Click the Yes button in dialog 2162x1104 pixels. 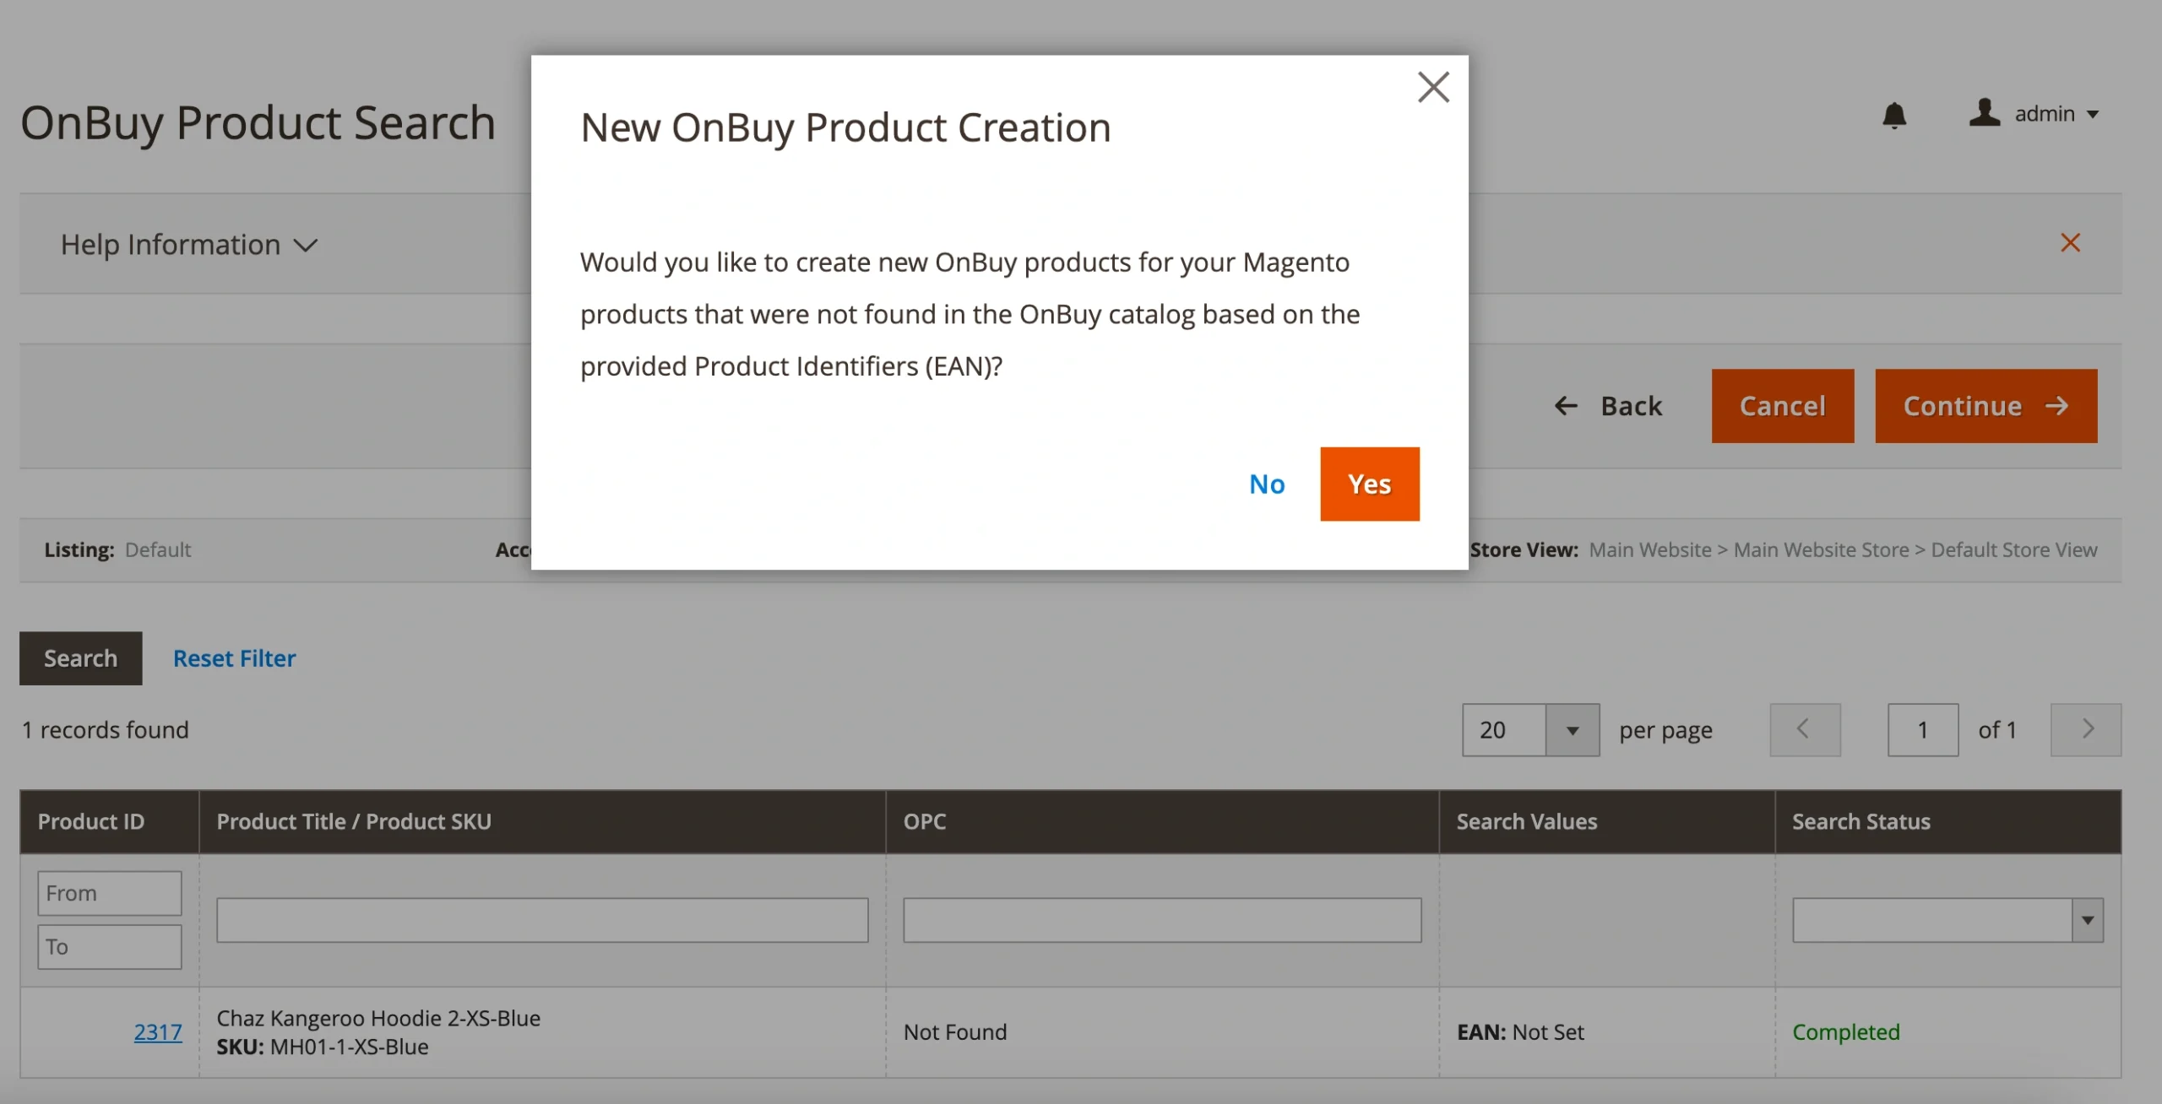tap(1369, 484)
